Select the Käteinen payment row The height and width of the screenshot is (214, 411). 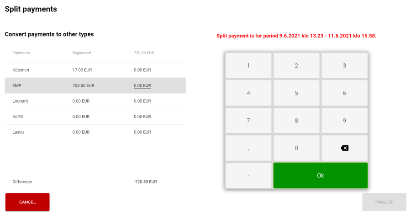tap(95, 70)
